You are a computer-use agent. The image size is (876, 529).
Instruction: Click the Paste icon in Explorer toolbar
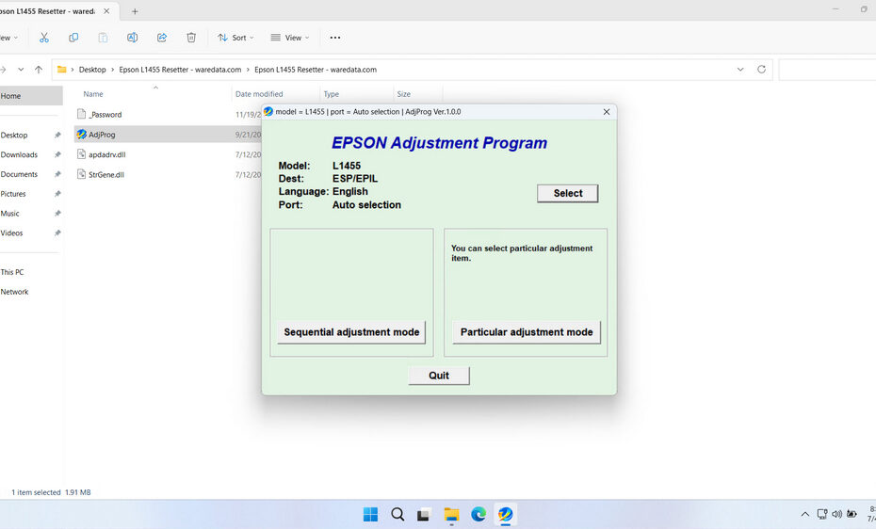coord(103,38)
